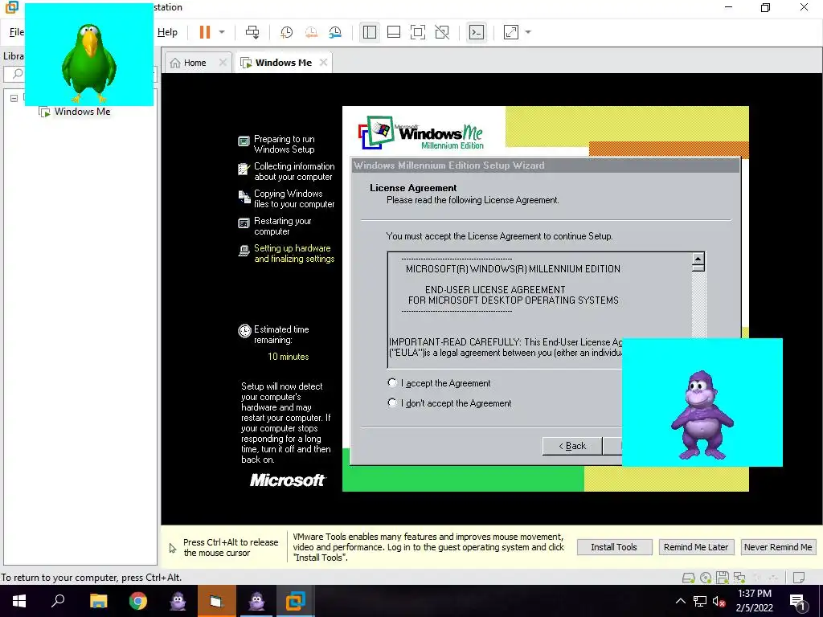The image size is (823, 617).
Task: Enter full screen mode via toolbar icon
Action: [418, 32]
